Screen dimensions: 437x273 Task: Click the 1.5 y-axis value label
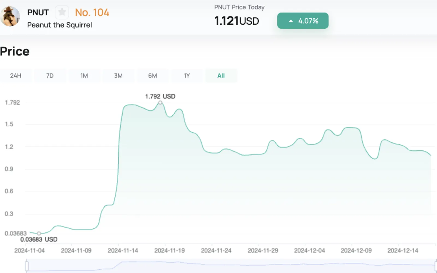click(x=9, y=124)
